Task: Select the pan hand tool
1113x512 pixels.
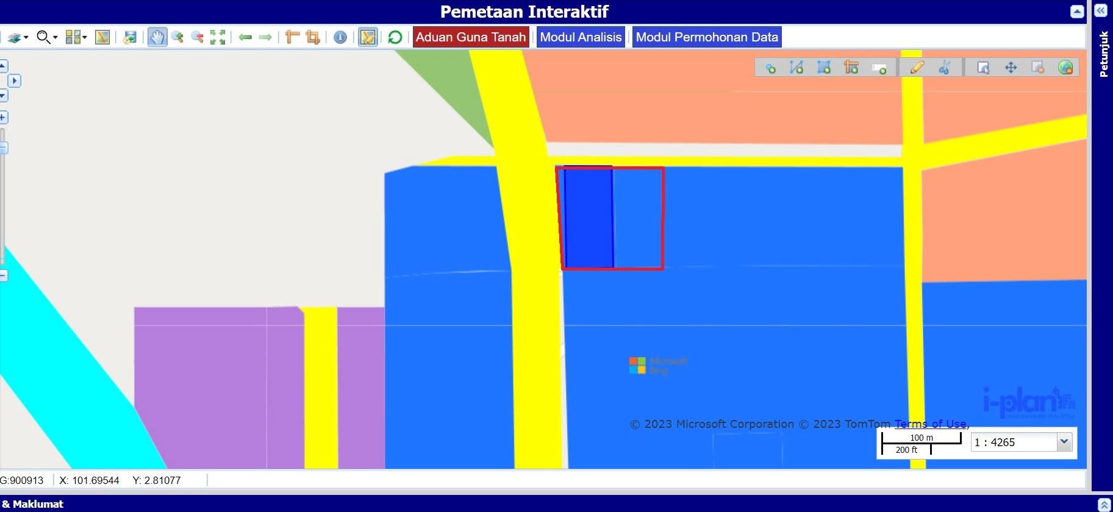Action: [157, 37]
